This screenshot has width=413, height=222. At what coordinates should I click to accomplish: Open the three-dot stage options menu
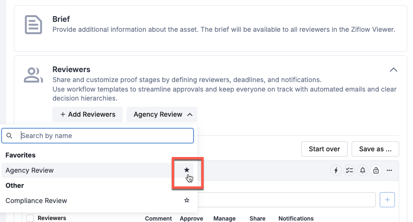[389, 170]
